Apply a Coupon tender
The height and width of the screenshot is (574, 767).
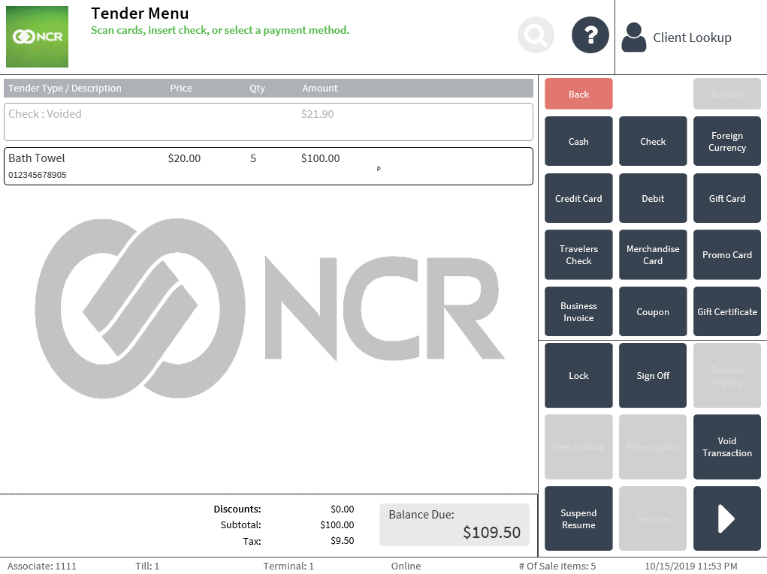(653, 311)
